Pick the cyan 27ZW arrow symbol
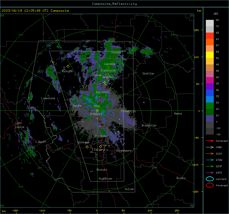This screenshot has height=214, width=229. click(x=210, y=160)
